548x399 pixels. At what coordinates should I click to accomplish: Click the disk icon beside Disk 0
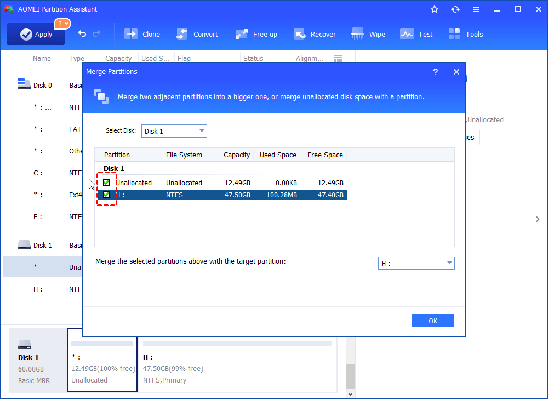(24, 84)
